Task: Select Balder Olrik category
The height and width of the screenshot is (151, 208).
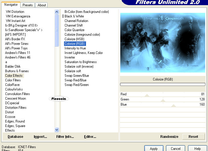Action: 13,67
